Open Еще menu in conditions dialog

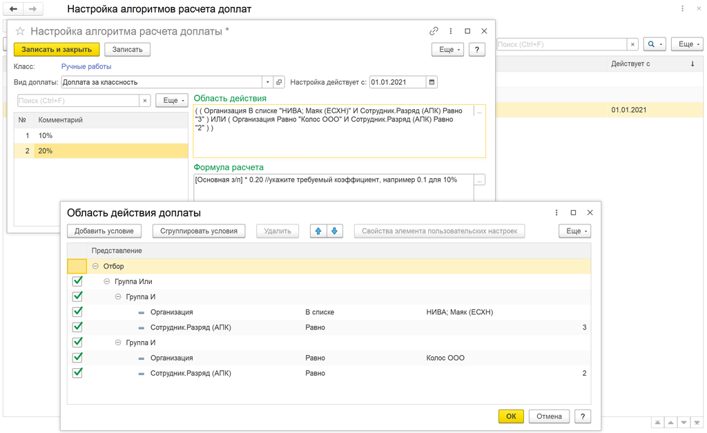pos(574,231)
